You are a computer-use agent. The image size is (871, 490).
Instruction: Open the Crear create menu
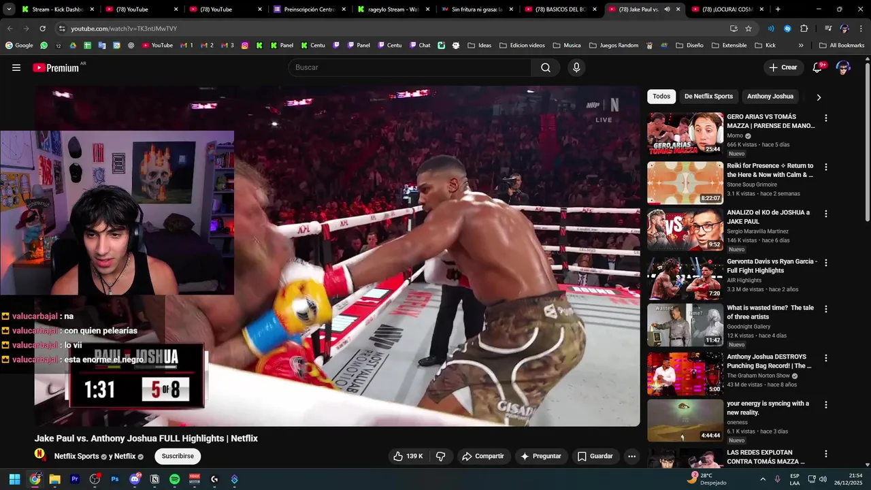click(x=783, y=67)
